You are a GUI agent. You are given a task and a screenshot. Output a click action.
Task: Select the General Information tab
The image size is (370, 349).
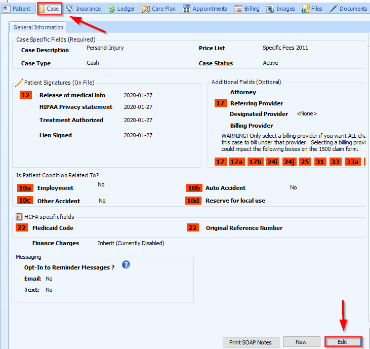click(38, 27)
